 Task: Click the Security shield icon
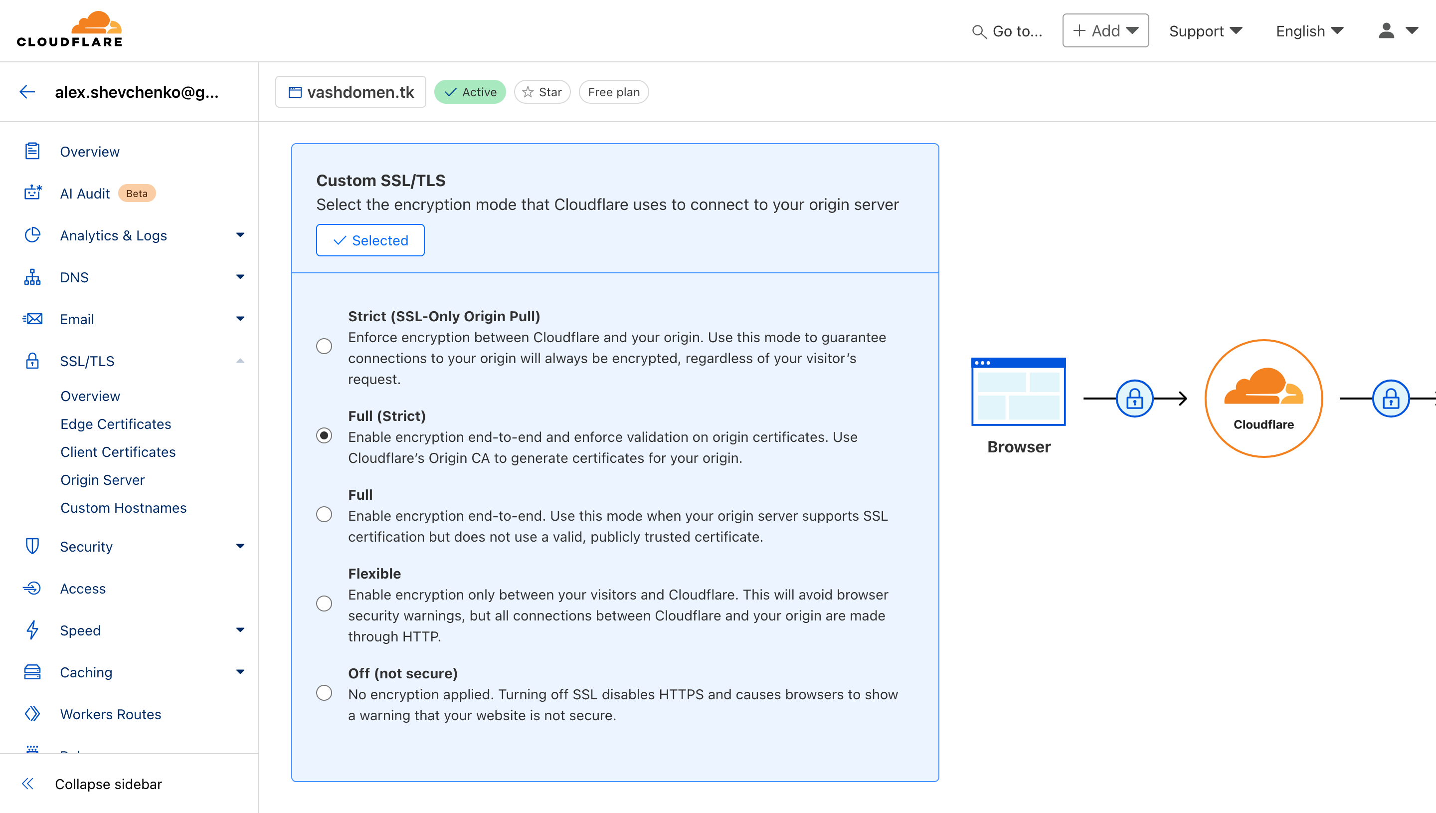pos(32,546)
